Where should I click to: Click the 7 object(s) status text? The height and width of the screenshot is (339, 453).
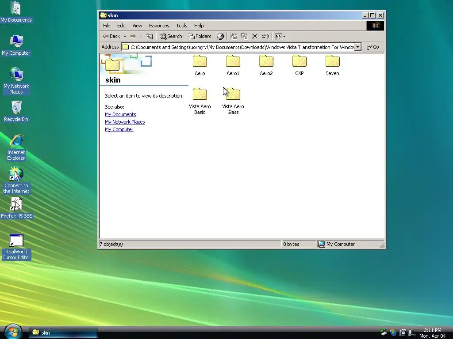pos(111,244)
